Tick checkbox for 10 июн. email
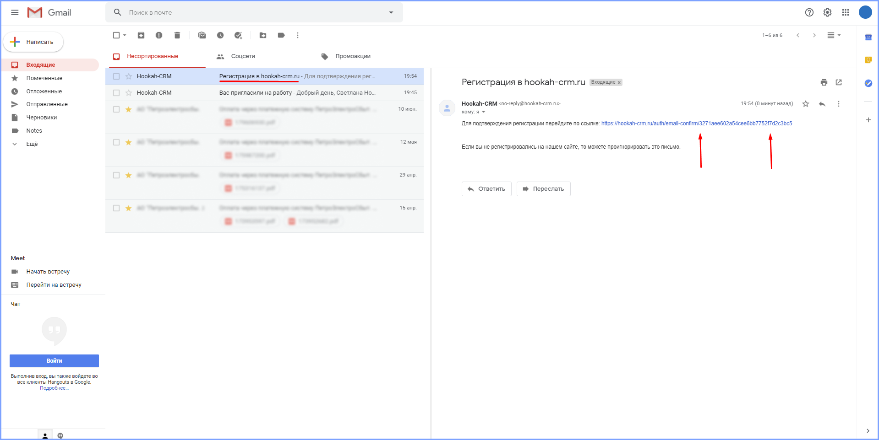879x440 pixels. pos(116,109)
